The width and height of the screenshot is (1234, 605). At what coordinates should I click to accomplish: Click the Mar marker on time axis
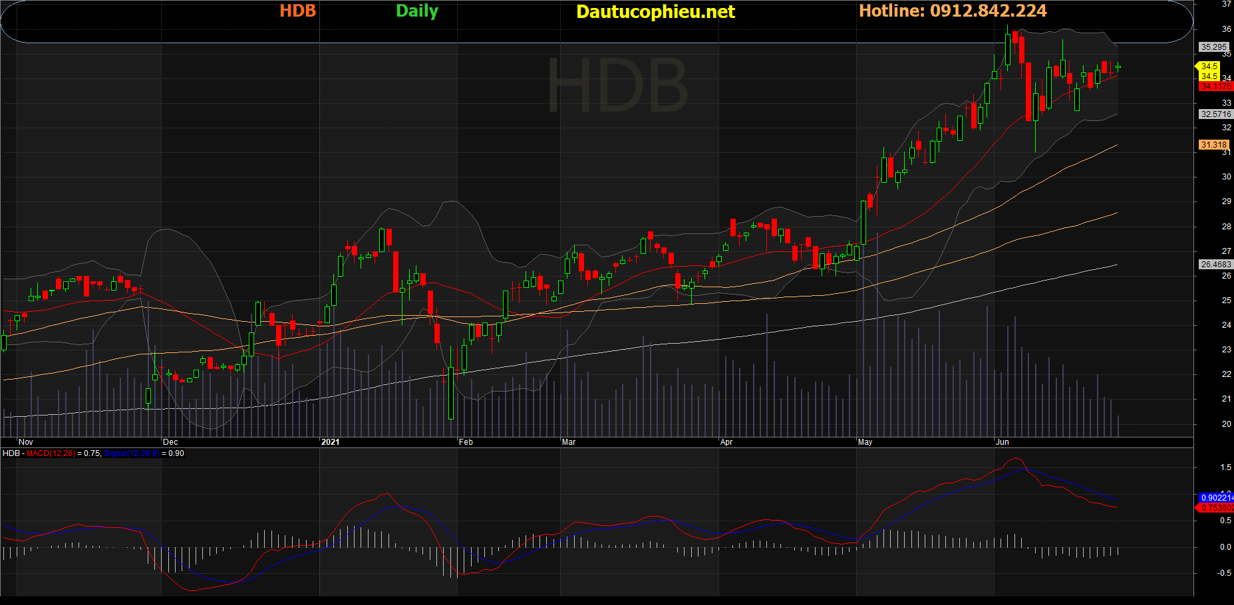point(569,442)
